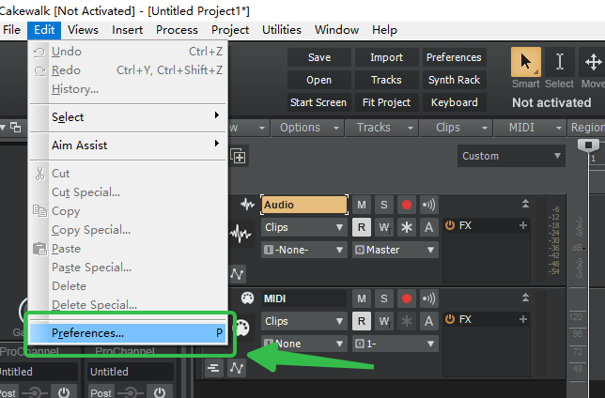Click the Audio track freeze asterisk icon
The image size is (605, 398).
(x=406, y=227)
